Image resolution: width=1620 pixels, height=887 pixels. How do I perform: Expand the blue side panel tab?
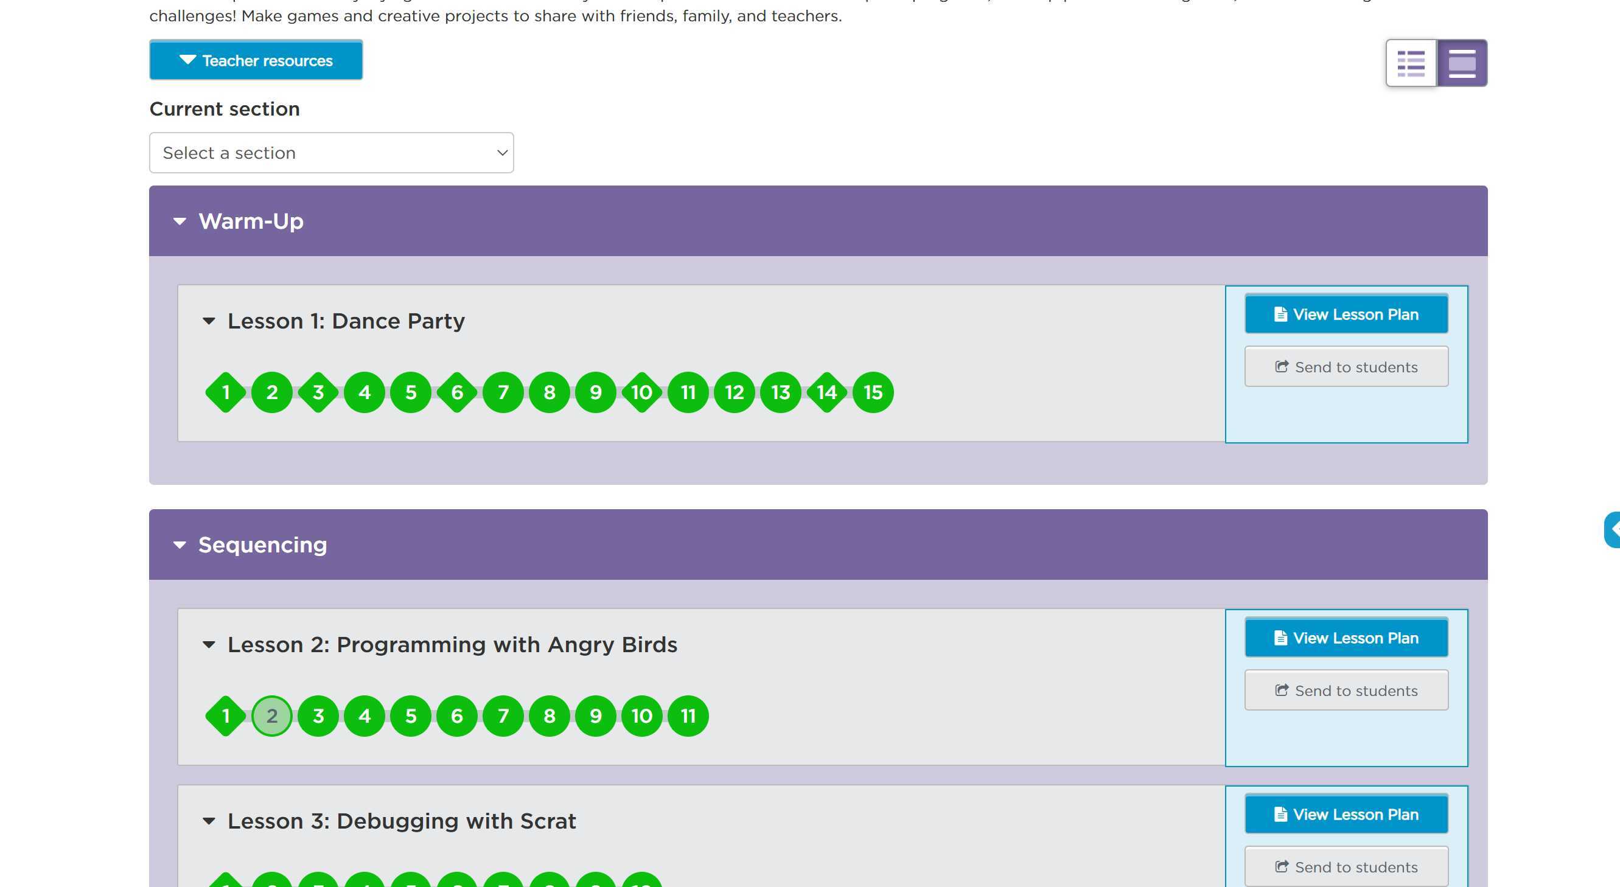[x=1613, y=530]
